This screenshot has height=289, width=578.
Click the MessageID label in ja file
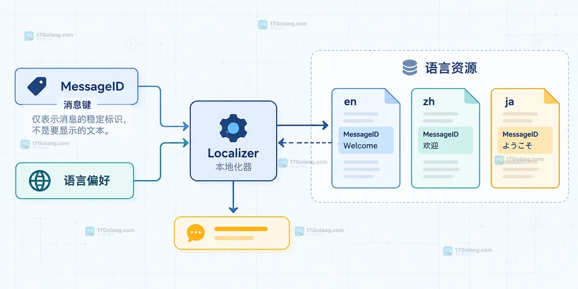click(520, 134)
